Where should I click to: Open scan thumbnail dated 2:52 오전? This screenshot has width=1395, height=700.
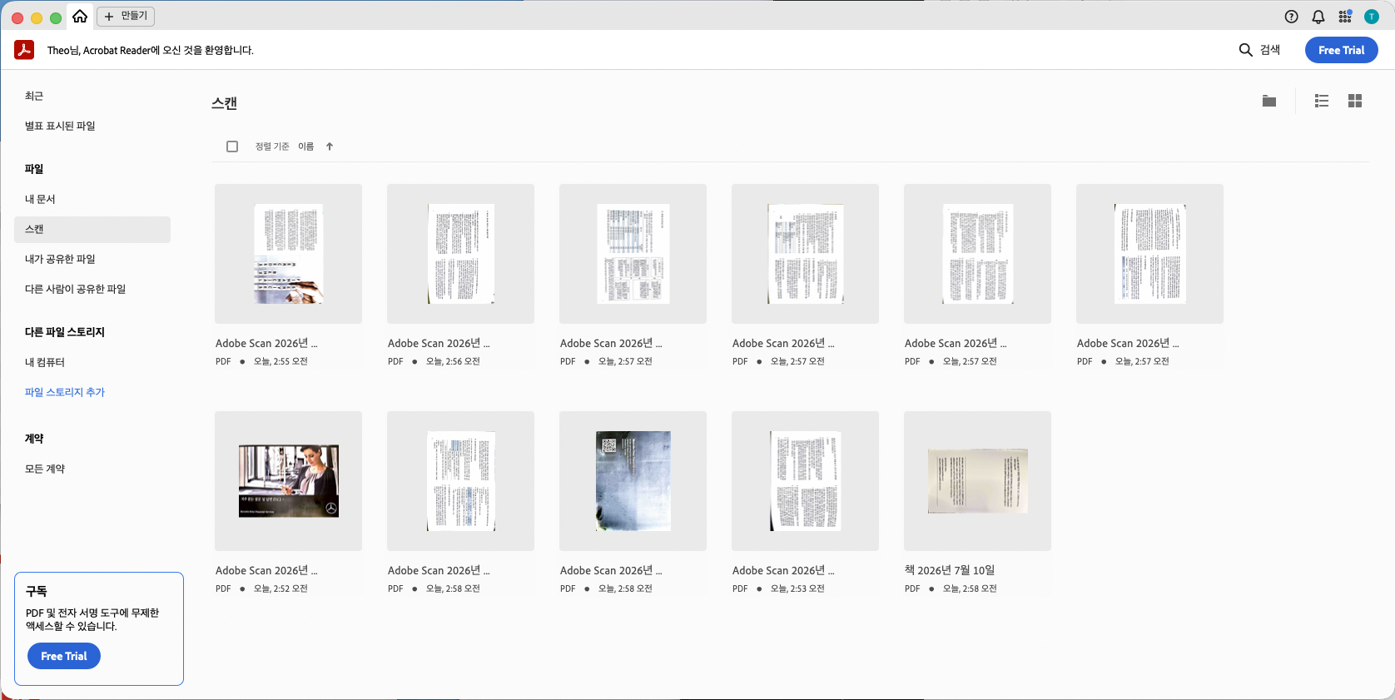(x=288, y=481)
